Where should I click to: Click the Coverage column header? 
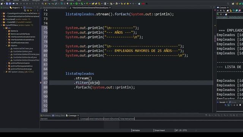click(83, 119)
